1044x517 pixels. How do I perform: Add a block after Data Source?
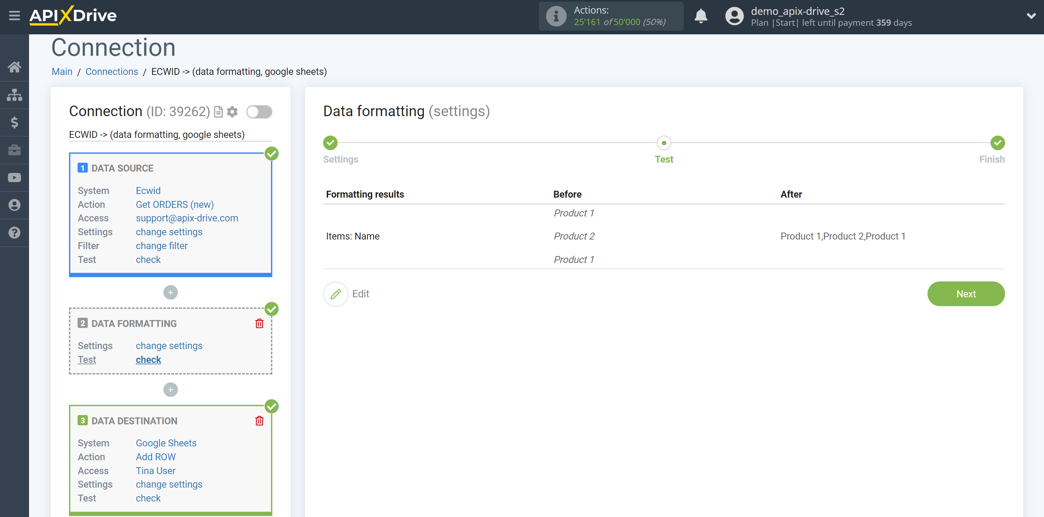tap(171, 292)
